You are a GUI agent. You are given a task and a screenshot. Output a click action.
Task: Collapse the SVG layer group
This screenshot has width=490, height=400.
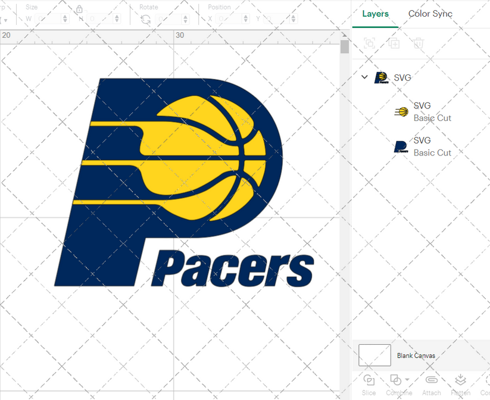pyautogui.click(x=364, y=77)
